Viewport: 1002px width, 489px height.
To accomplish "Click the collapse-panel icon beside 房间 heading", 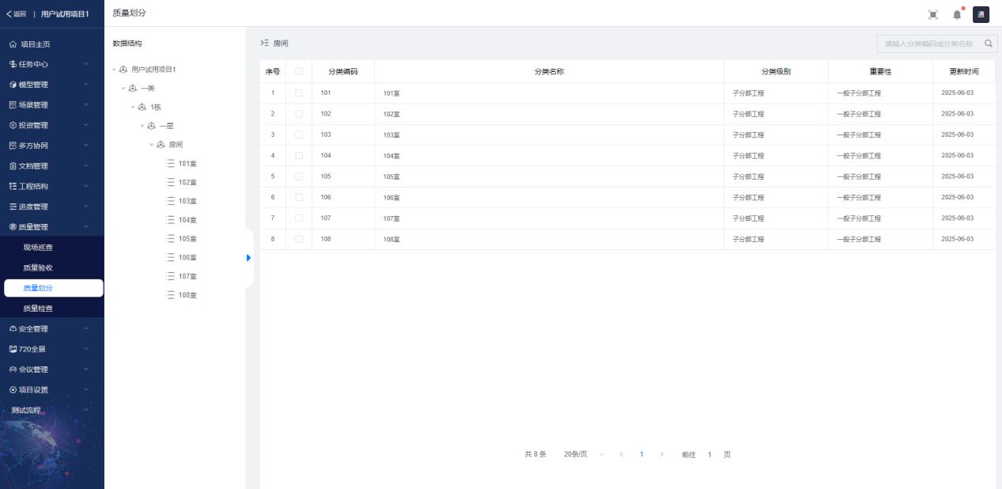I will (265, 43).
